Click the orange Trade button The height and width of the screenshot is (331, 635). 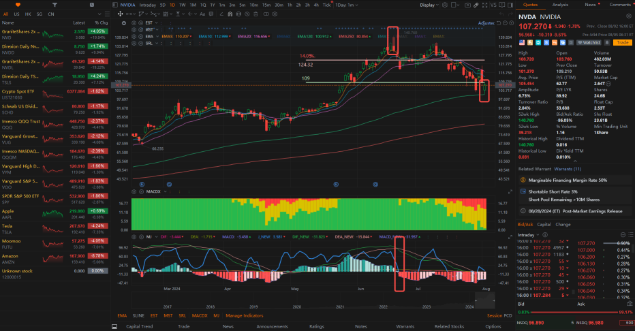click(x=623, y=42)
